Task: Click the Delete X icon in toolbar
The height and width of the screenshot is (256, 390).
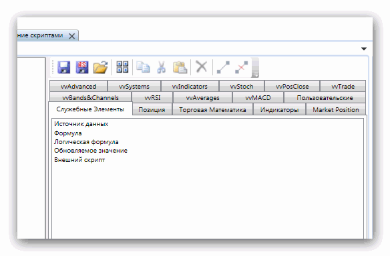Action: point(202,67)
